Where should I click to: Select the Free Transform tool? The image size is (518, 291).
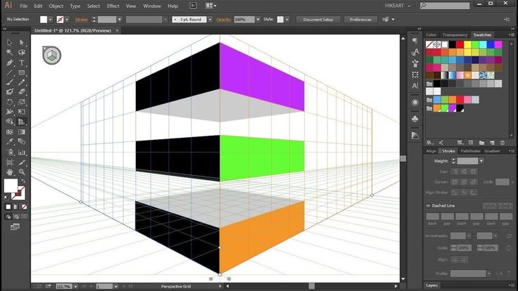[x=22, y=112]
